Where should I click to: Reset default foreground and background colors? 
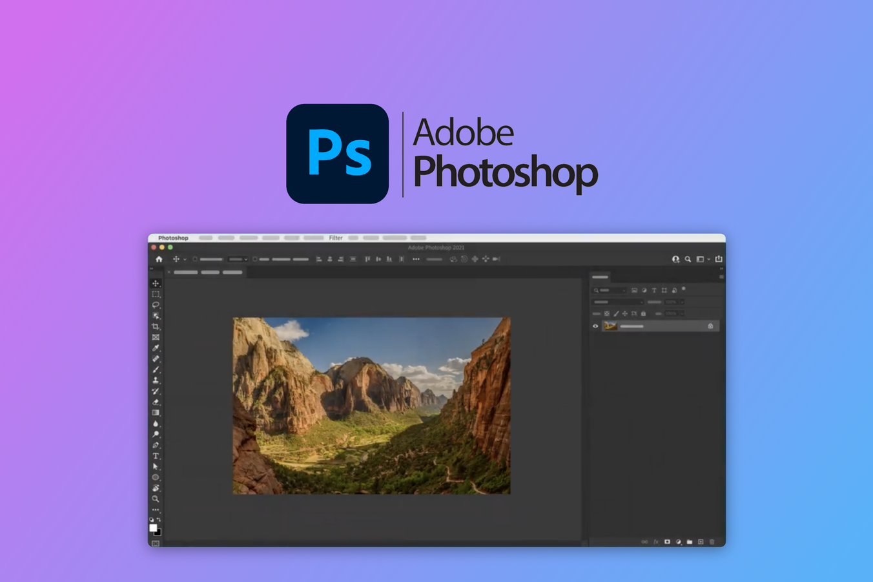(152, 519)
